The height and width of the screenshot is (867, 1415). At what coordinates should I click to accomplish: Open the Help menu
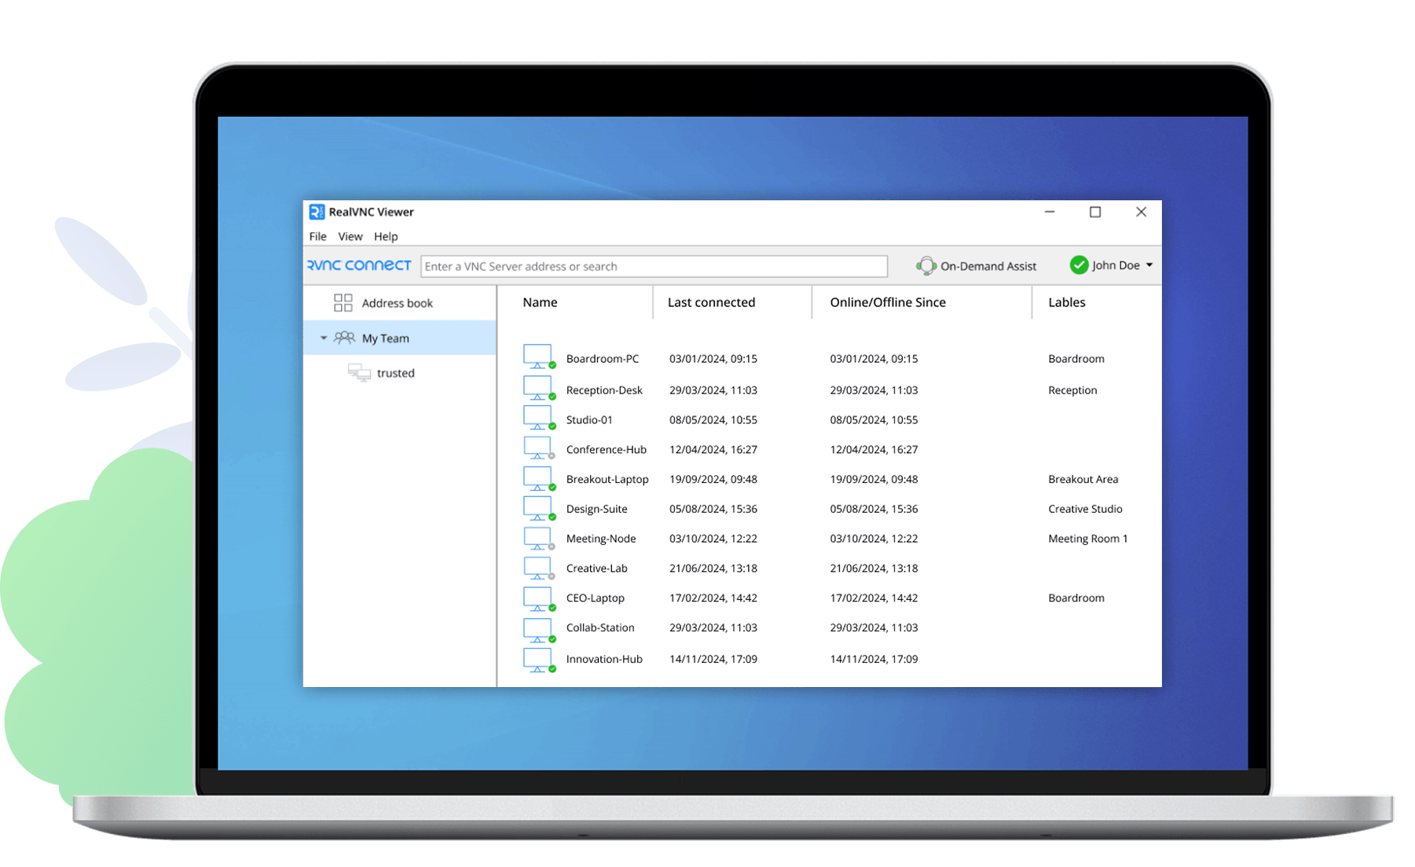point(386,236)
